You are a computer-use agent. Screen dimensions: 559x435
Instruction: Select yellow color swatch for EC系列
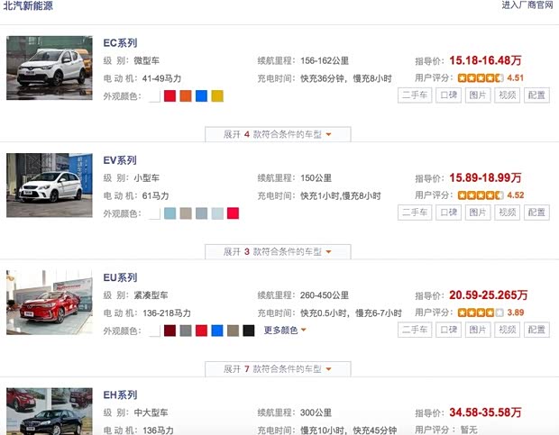[x=217, y=96]
